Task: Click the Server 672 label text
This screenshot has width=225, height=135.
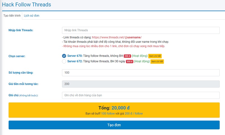Action: (x=75, y=61)
